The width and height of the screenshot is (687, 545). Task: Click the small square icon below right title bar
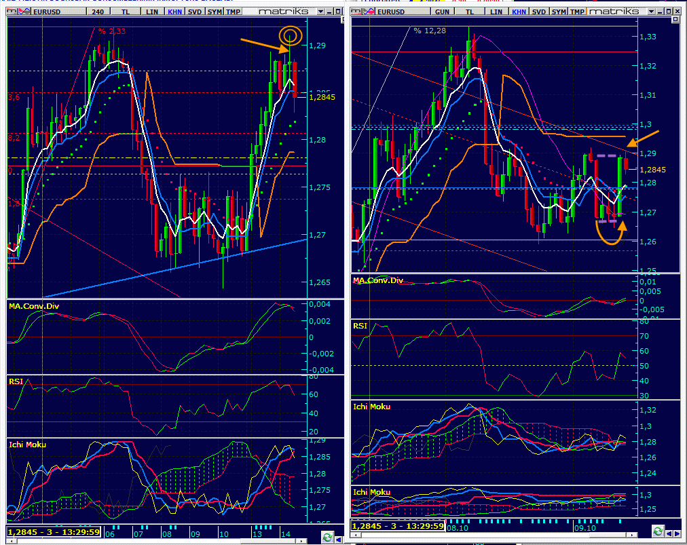(677, 20)
